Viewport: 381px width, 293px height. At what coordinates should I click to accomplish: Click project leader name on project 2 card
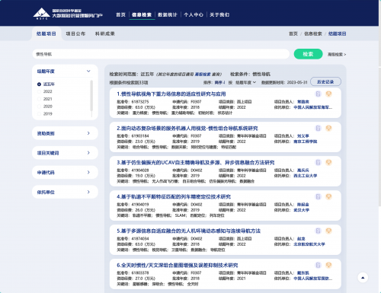point(303,136)
